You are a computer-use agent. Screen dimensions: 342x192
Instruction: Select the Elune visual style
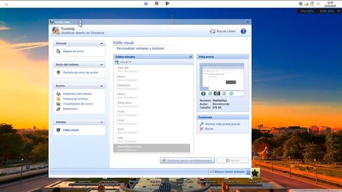tap(152, 95)
